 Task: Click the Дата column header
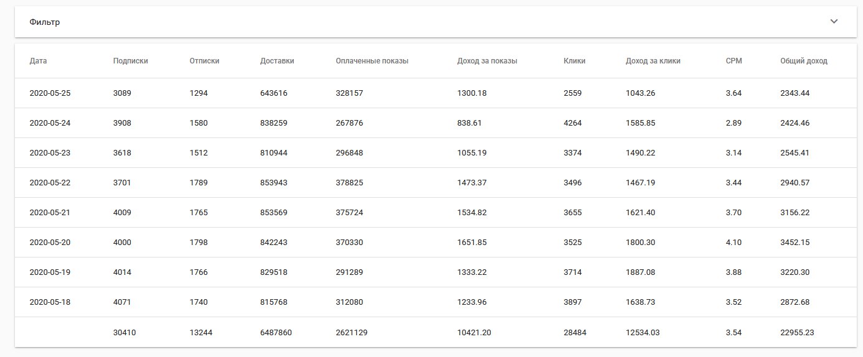(38, 61)
